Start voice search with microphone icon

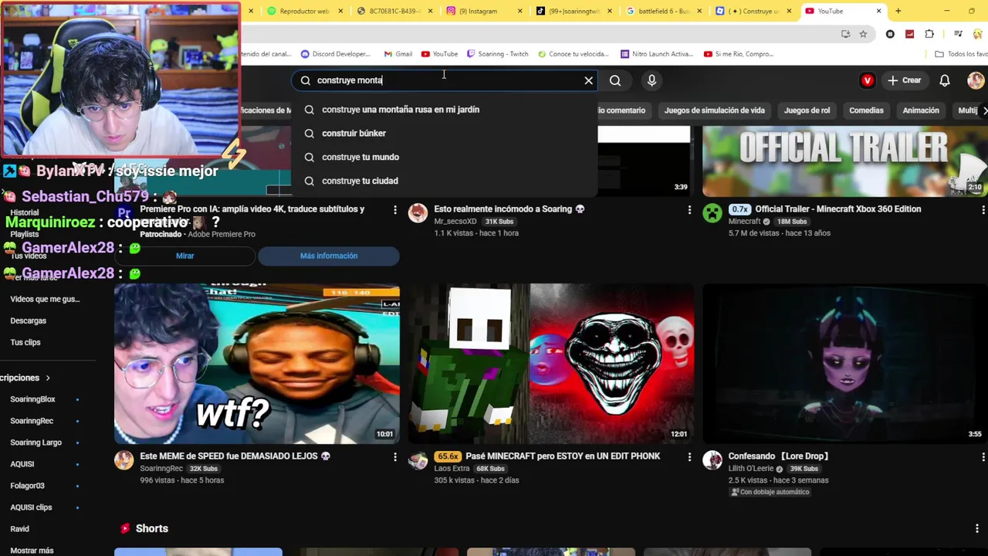651,80
